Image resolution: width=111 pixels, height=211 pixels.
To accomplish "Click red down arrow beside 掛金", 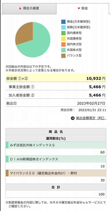I will pos(79,8).
